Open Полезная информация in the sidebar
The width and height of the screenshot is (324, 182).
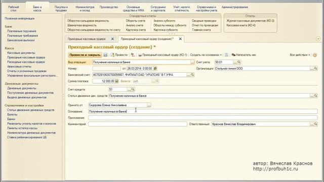20,18
